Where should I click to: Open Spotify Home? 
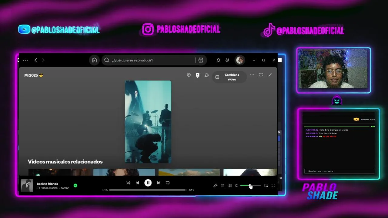(94, 60)
